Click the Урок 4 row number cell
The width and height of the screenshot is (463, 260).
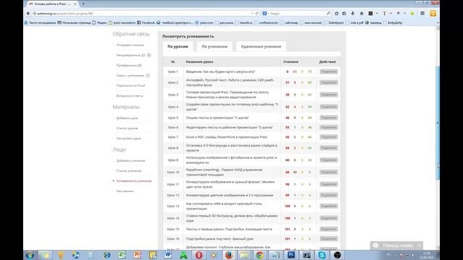pyautogui.click(x=173, y=107)
